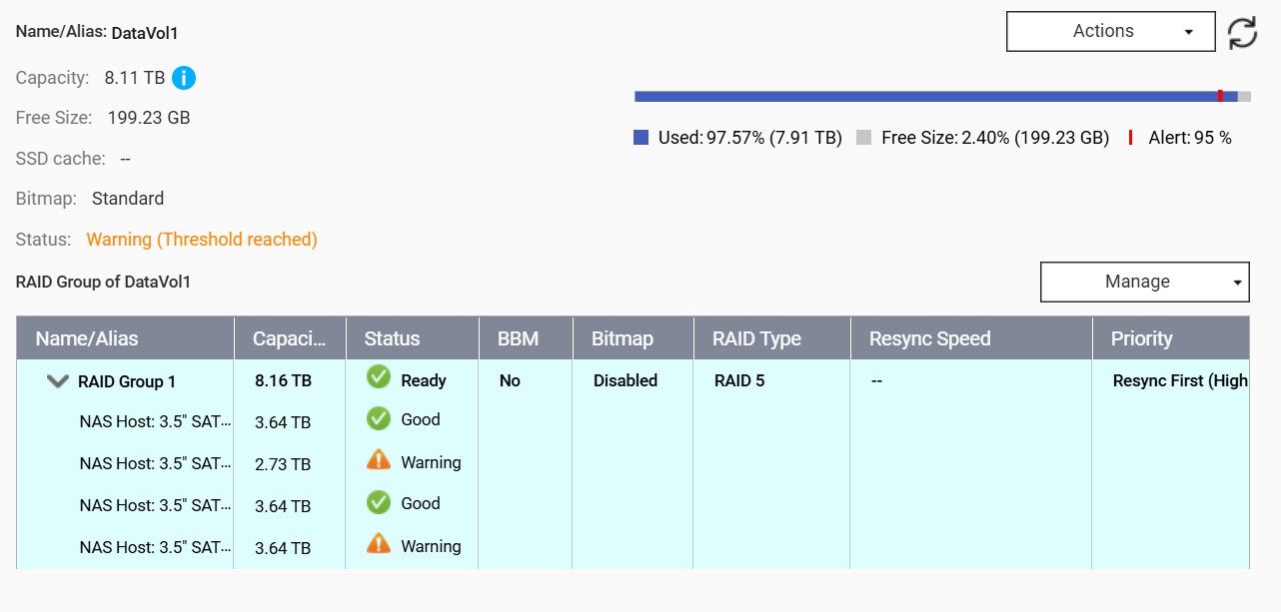Click the red alert marker on usage bar
This screenshot has height=612, width=1281.
point(1220,96)
